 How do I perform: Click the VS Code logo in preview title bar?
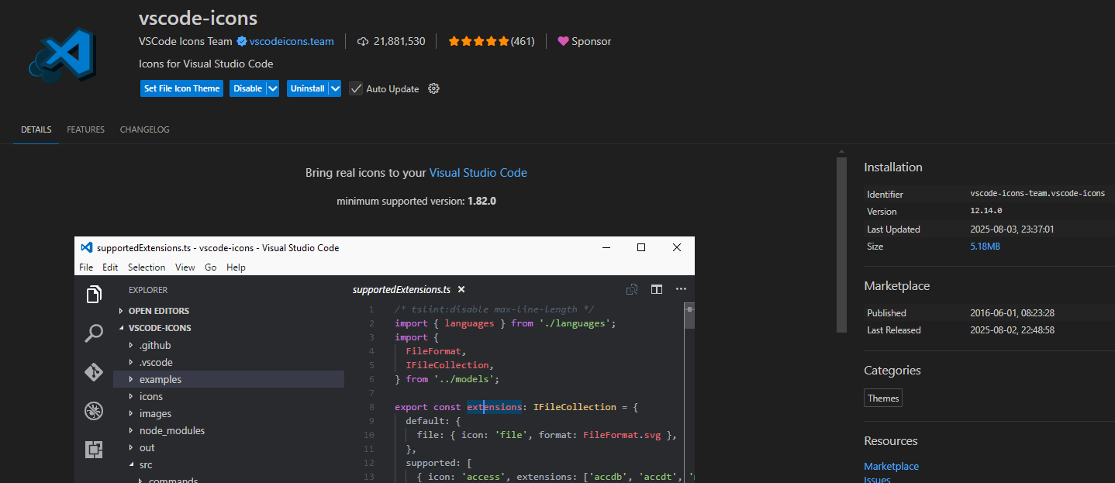87,247
